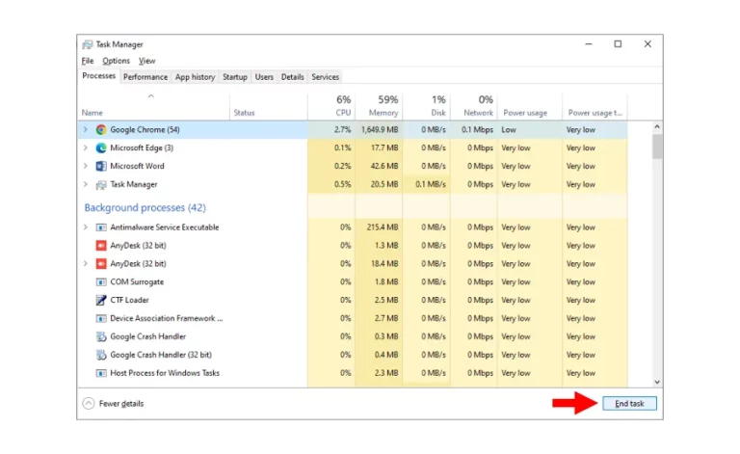Screen dimensions: 740x454
Task: Select the CTF Loader icon
Action: pyautogui.click(x=101, y=300)
